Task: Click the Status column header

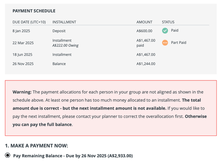Action: (168, 22)
